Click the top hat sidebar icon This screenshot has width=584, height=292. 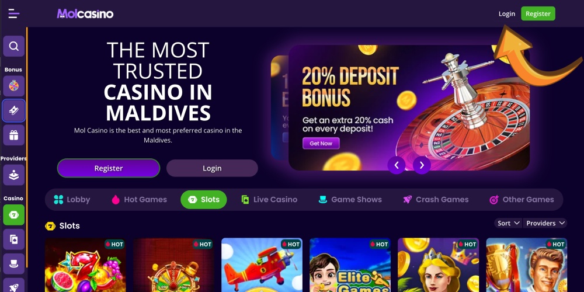pos(14,264)
